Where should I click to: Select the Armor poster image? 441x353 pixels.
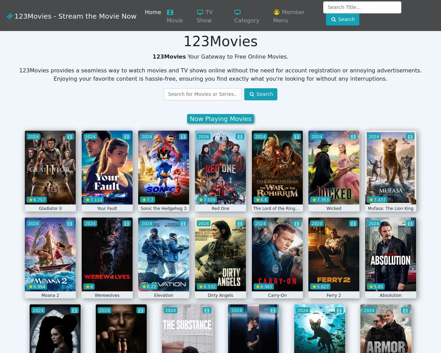(386, 329)
